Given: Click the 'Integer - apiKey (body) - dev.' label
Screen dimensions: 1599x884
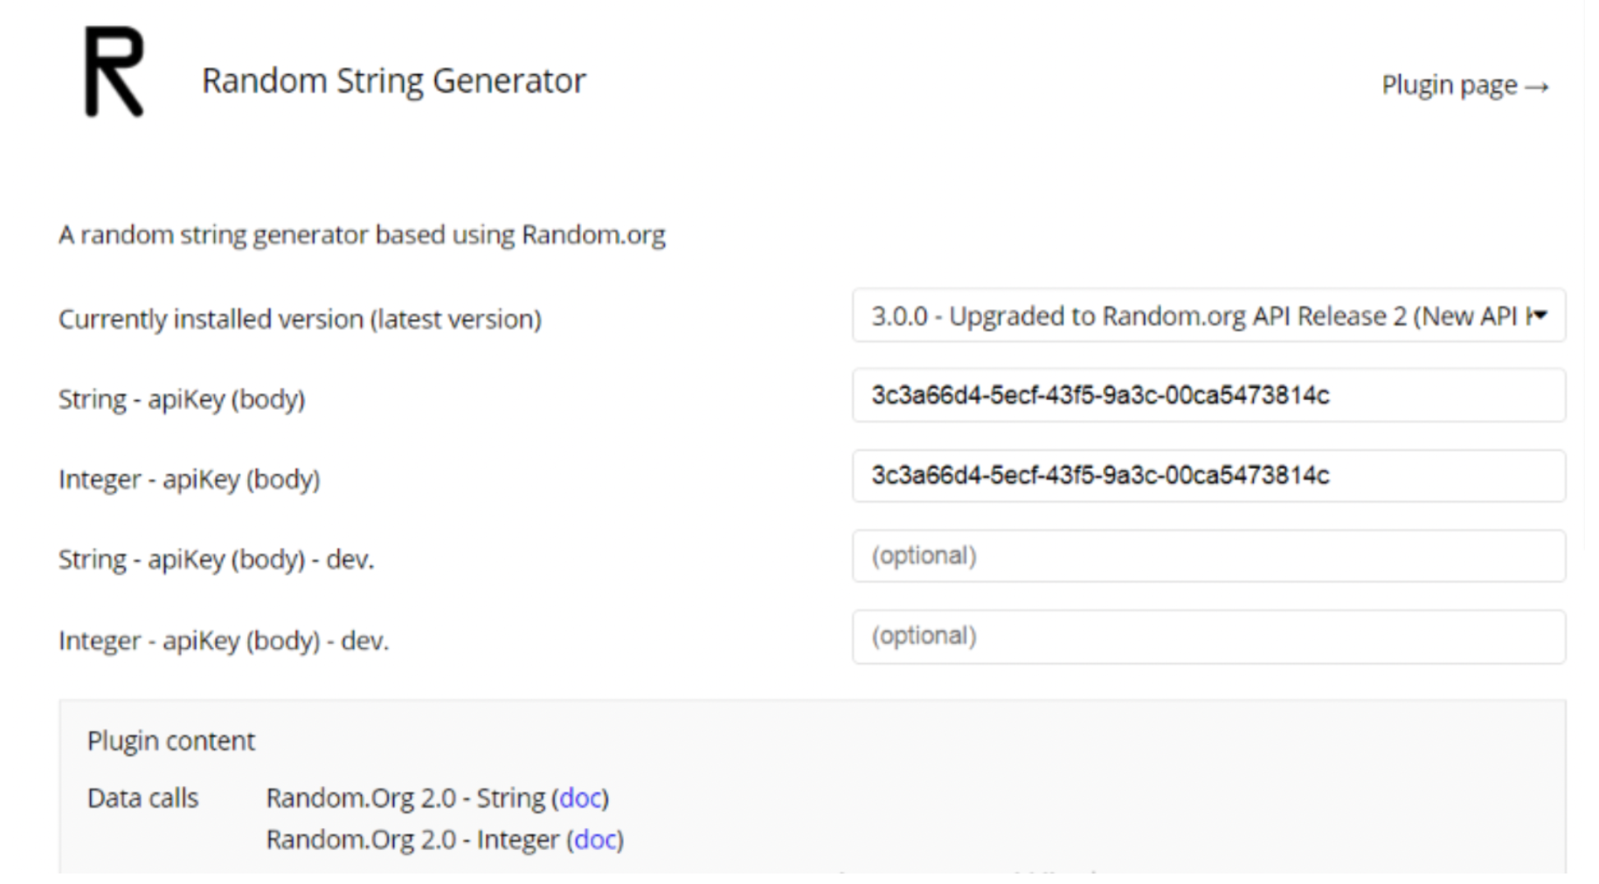Looking at the screenshot, I should click(224, 640).
